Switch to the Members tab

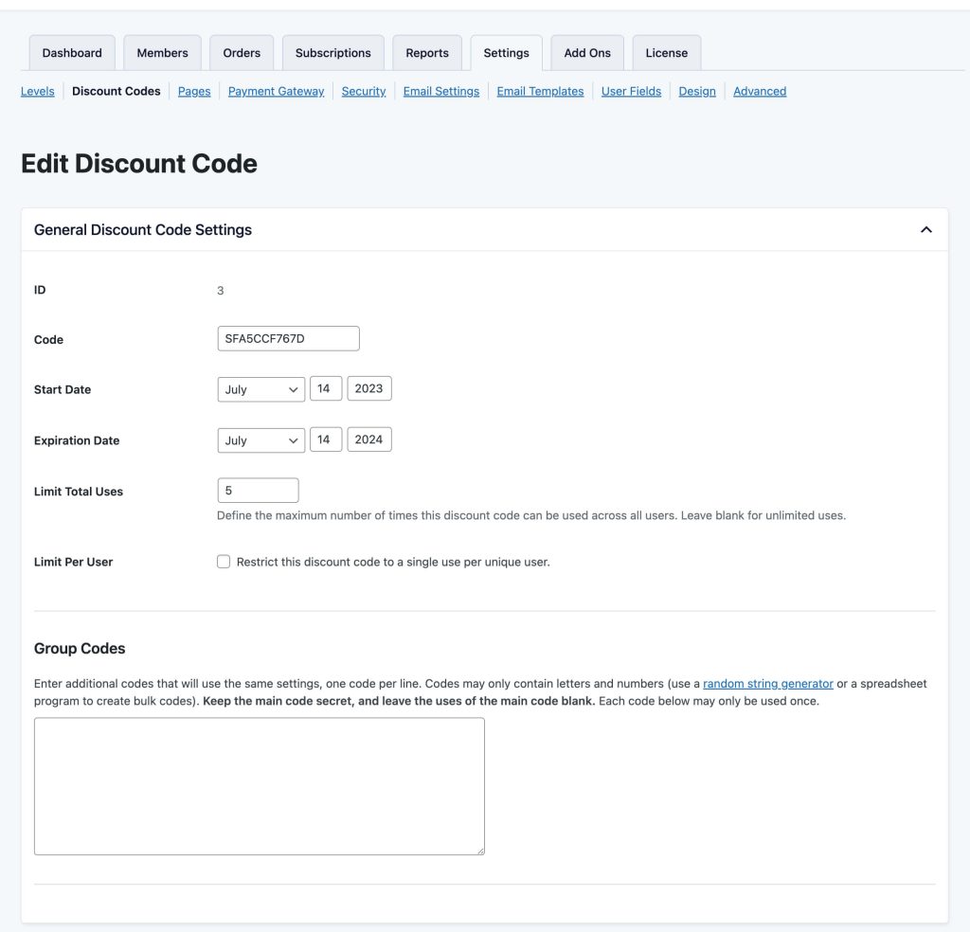[162, 53]
